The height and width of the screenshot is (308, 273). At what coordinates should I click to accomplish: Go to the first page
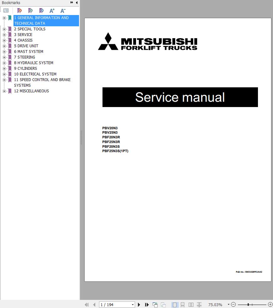point(87,305)
